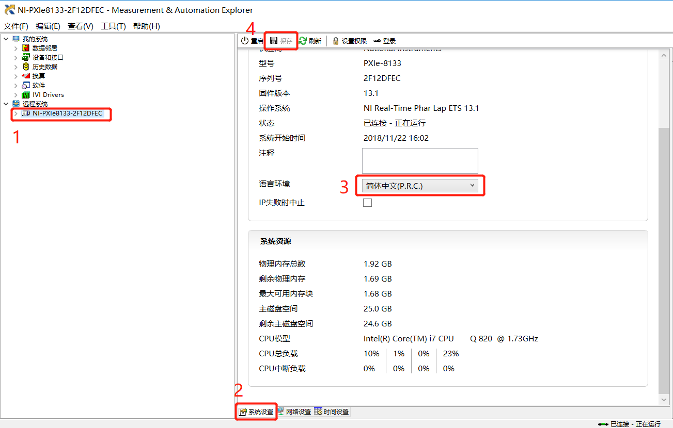Click the start time 2018/11/22 16:02
Viewport: 673px width, 428px height.
396,138
